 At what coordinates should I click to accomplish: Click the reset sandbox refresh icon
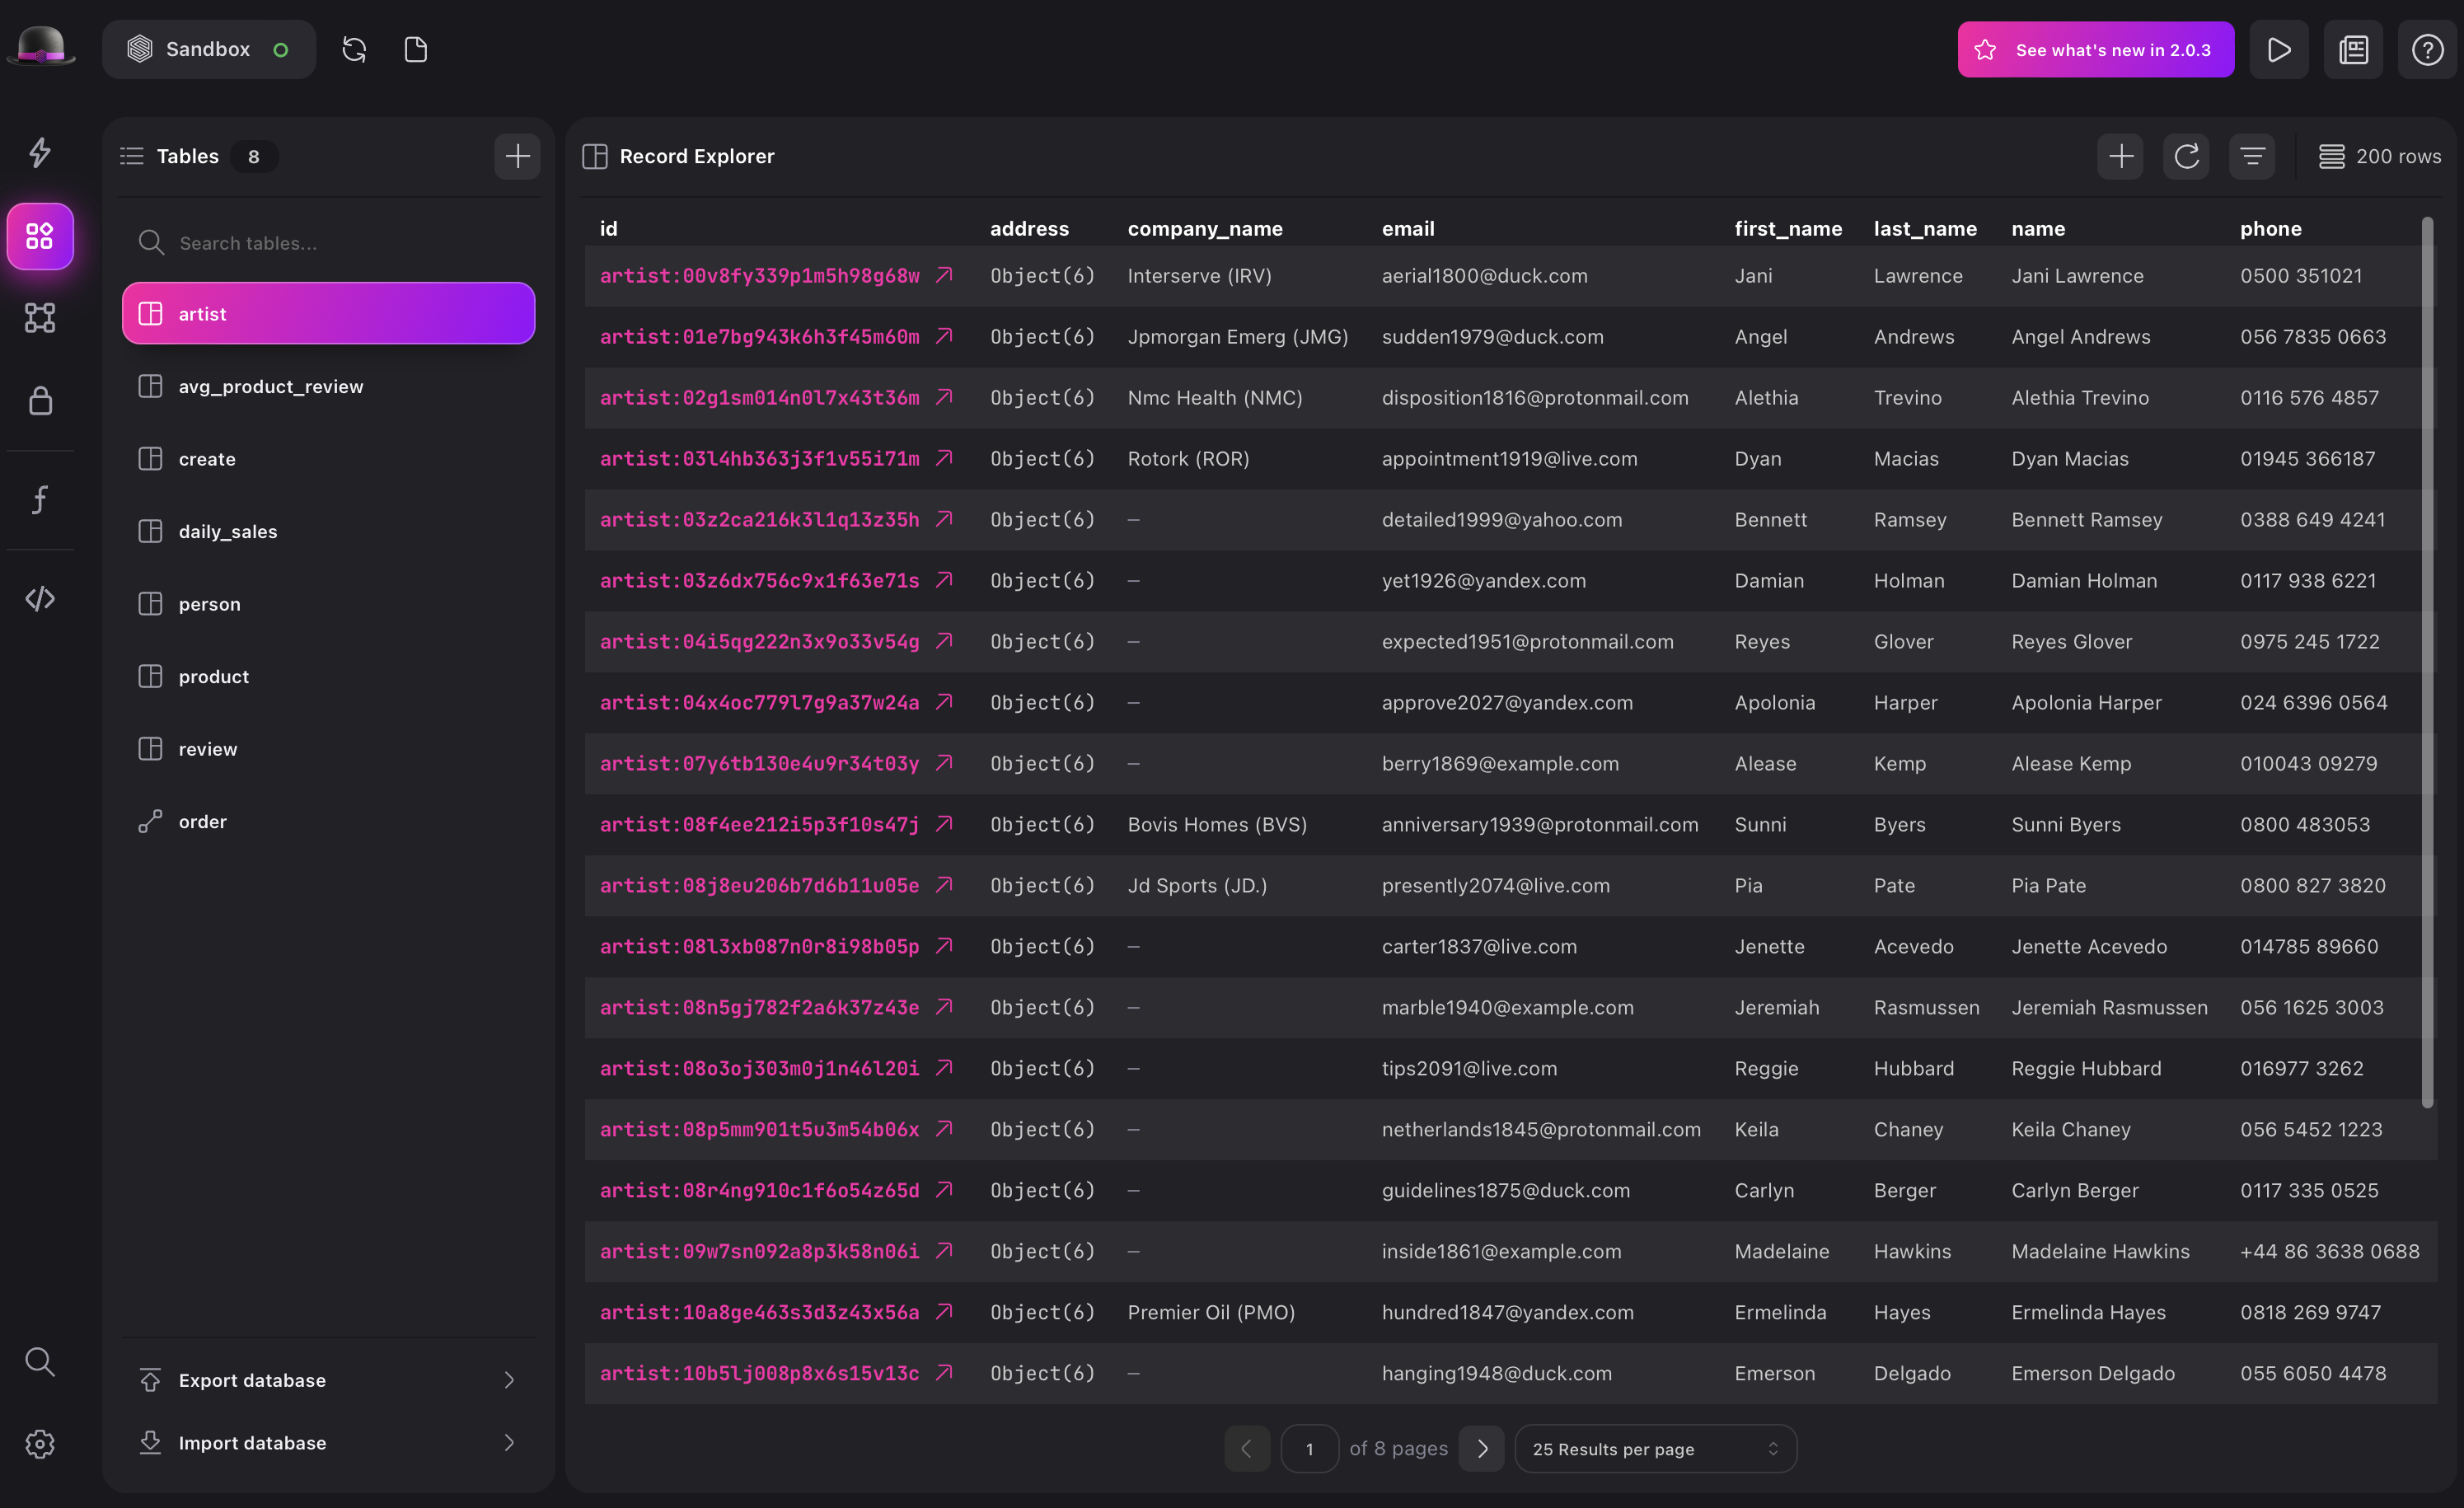point(354,49)
